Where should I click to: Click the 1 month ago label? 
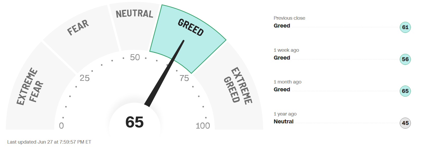[x=287, y=82]
